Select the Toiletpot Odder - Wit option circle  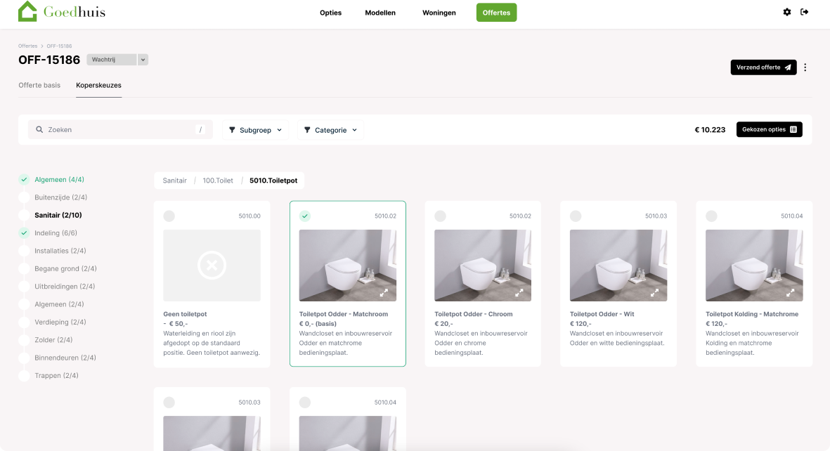click(x=576, y=216)
